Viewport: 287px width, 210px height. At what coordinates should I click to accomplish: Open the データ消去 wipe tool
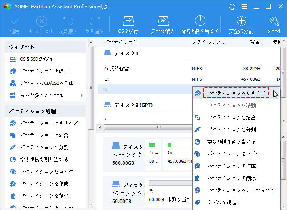[x=163, y=25]
